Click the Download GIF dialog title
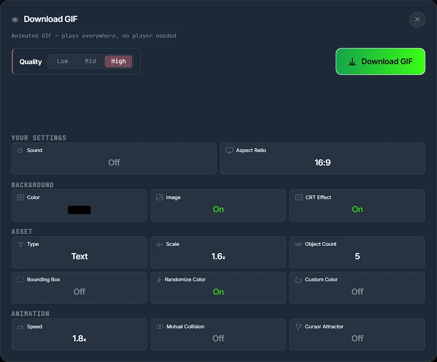 click(51, 19)
